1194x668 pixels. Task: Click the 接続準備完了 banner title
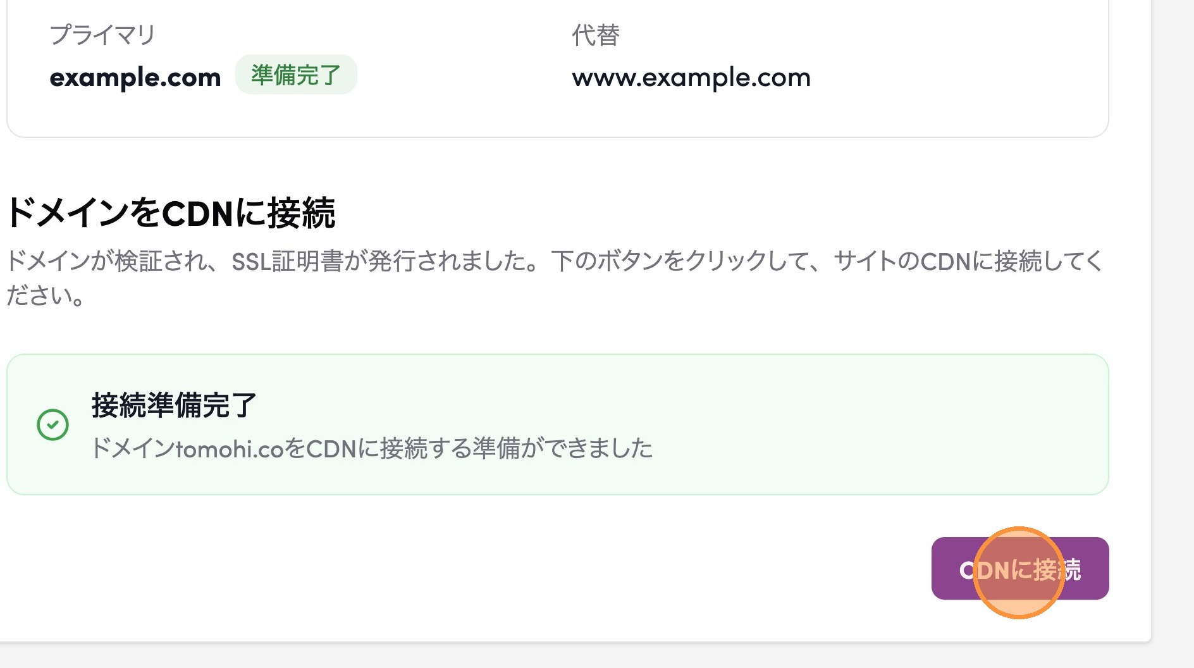174,405
